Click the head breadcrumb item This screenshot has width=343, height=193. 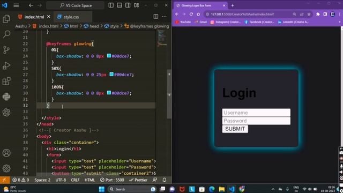coord(92,26)
